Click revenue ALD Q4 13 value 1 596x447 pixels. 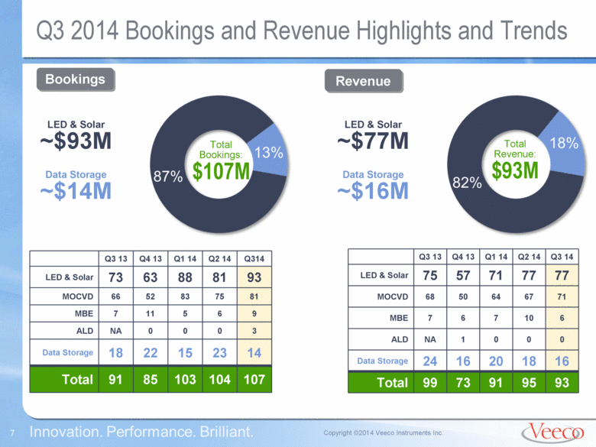[463, 339]
